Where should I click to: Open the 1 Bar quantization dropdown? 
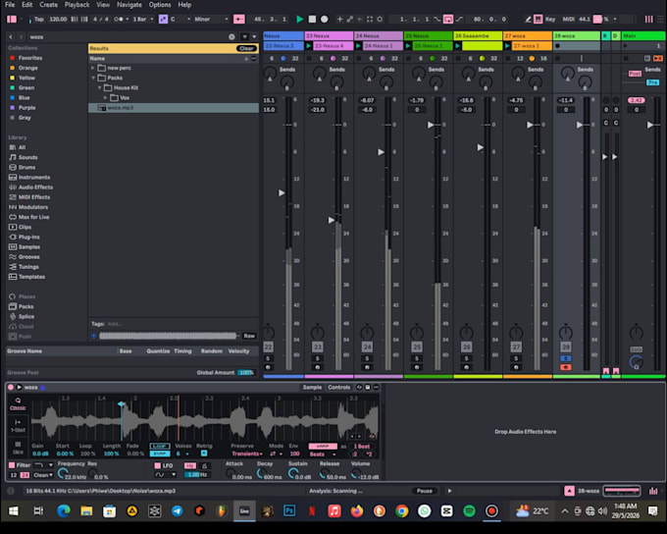click(142, 20)
